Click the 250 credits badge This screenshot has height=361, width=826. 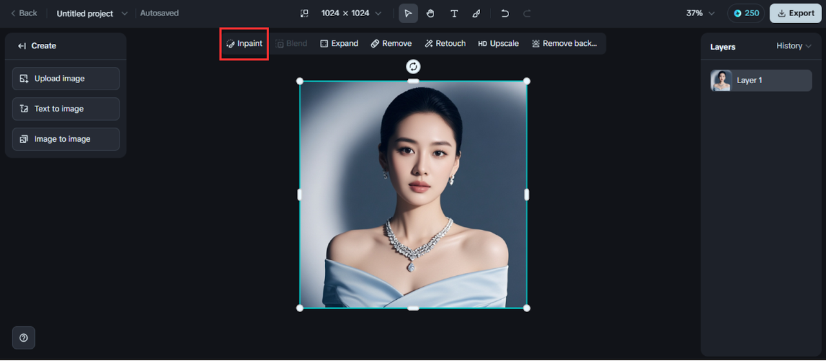point(746,14)
